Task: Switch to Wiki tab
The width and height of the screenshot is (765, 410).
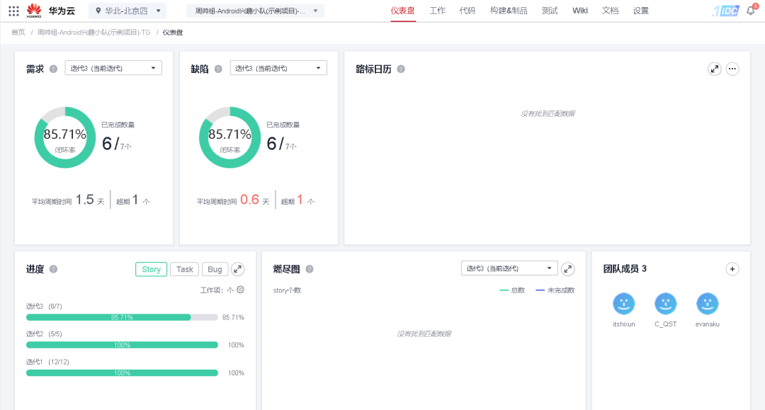Action: (x=580, y=11)
